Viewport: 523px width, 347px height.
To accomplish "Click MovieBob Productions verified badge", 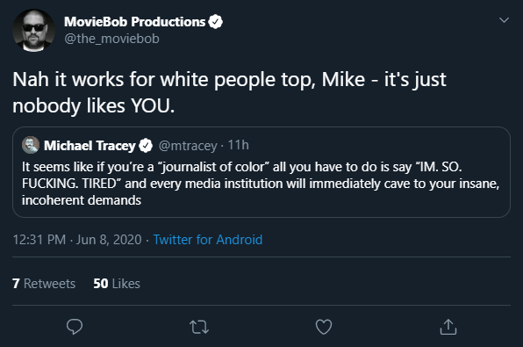I will coord(216,22).
